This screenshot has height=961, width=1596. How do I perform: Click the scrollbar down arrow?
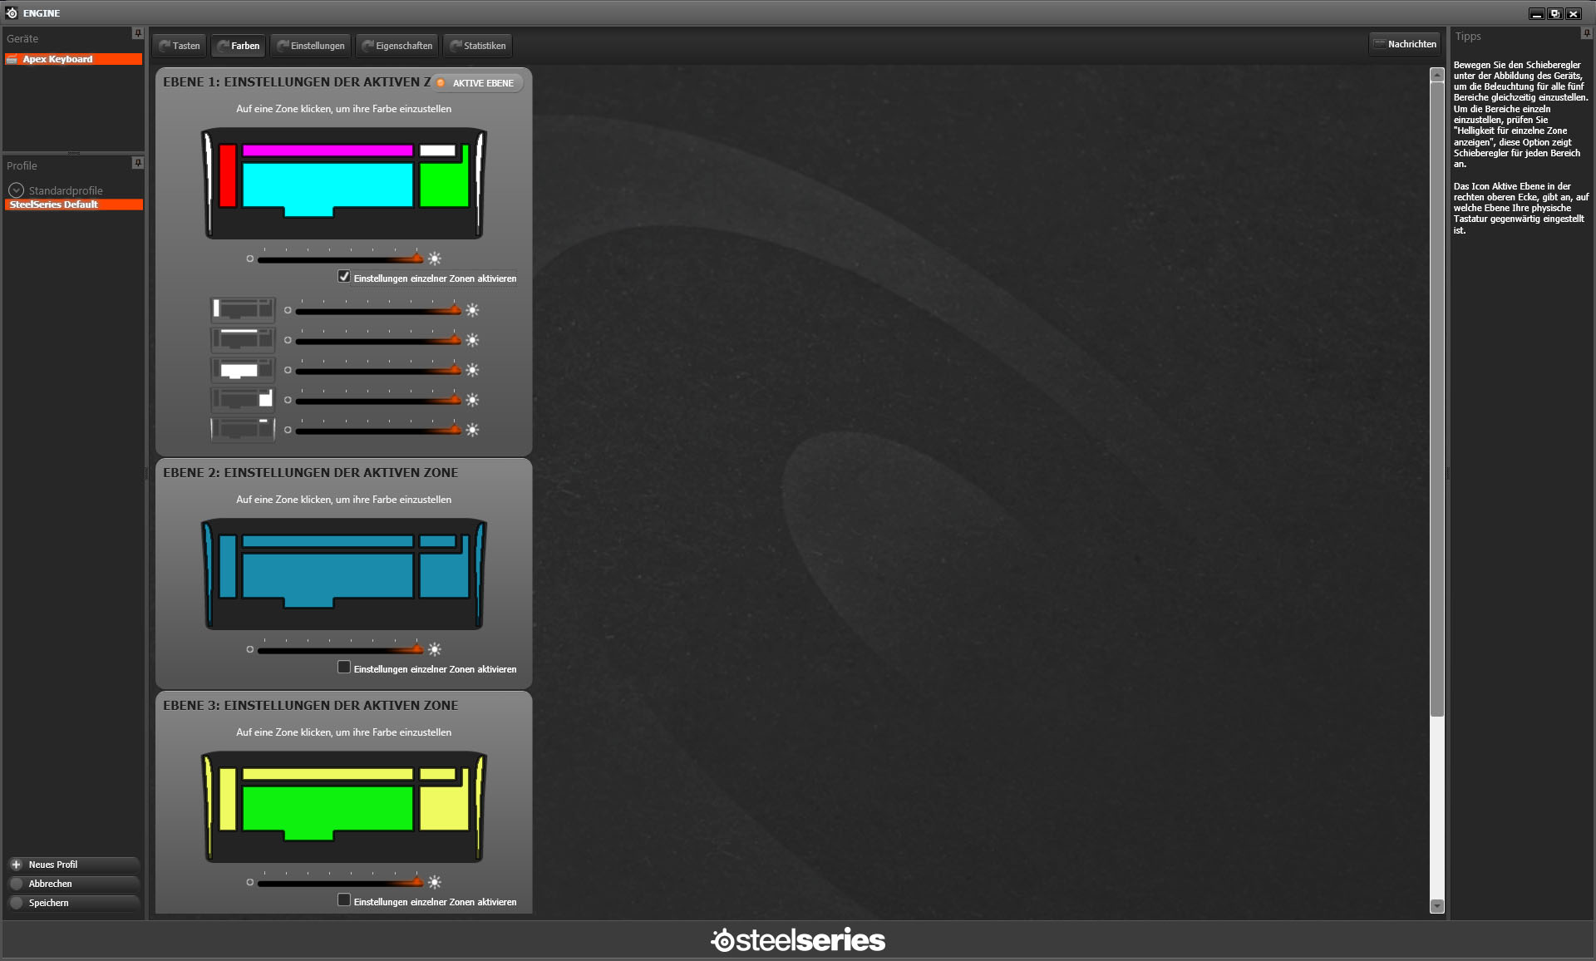point(1437,906)
